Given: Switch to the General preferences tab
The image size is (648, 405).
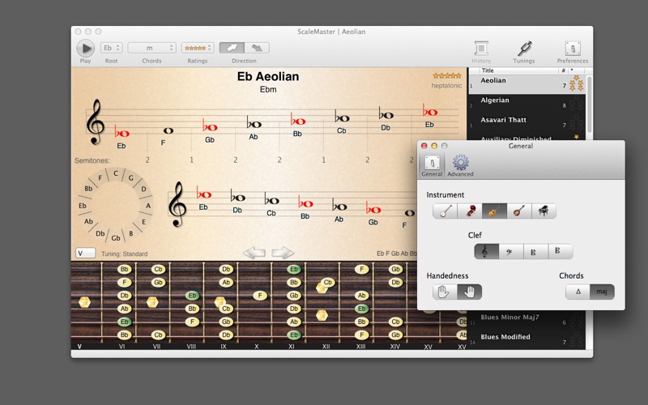Looking at the screenshot, I should [x=432, y=166].
